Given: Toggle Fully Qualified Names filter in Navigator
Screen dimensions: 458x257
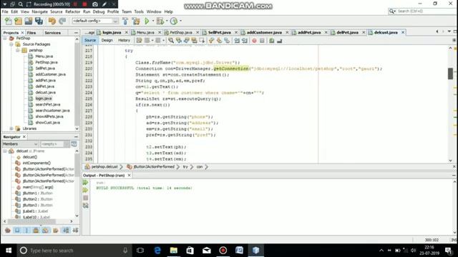Looking at the screenshot, I should click(56, 231).
